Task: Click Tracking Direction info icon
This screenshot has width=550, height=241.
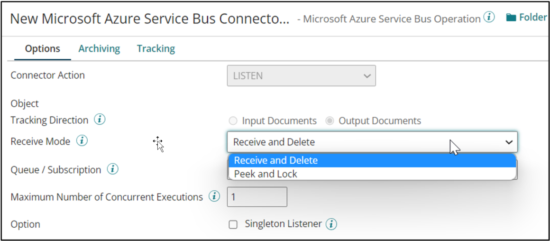Action: point(100,120)
